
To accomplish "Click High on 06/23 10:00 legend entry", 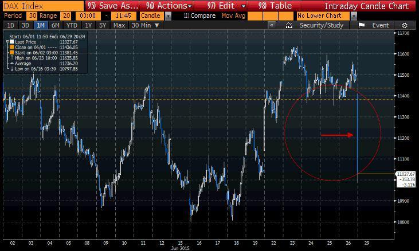I will (36, 58).
